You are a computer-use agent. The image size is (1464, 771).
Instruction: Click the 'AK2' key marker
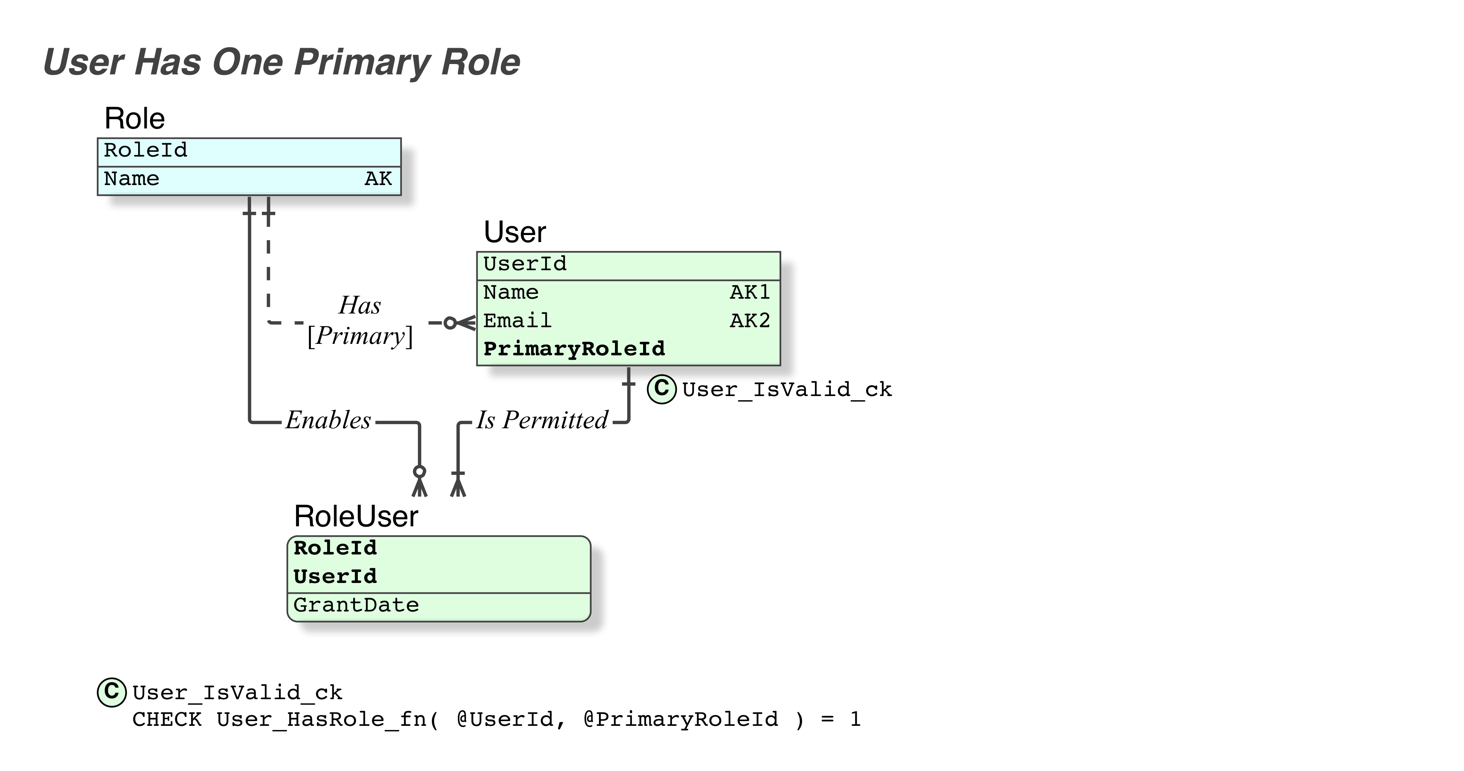pyautogui.click(x=750, y=321)
